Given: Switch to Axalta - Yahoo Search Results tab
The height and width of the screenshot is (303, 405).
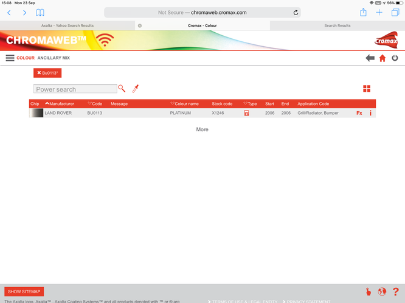Looking at the screenshot, I should (x=67, y=26).
